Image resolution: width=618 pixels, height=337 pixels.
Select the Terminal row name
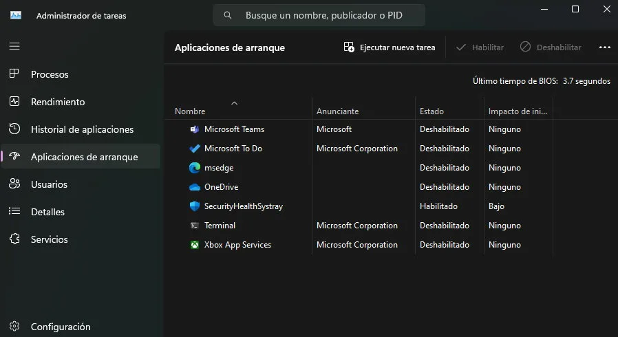(220, 226)
